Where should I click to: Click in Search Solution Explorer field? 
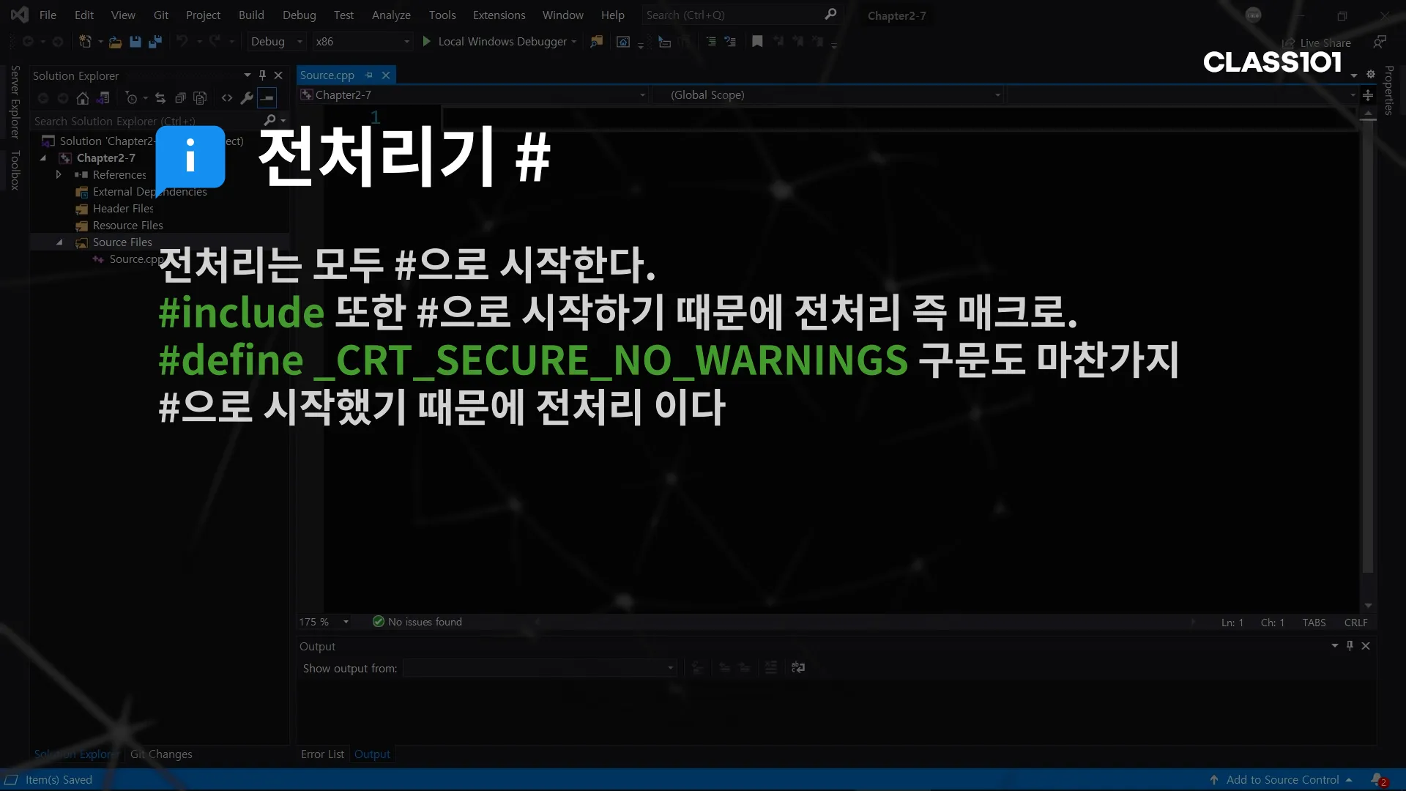(x=146, y=122)
